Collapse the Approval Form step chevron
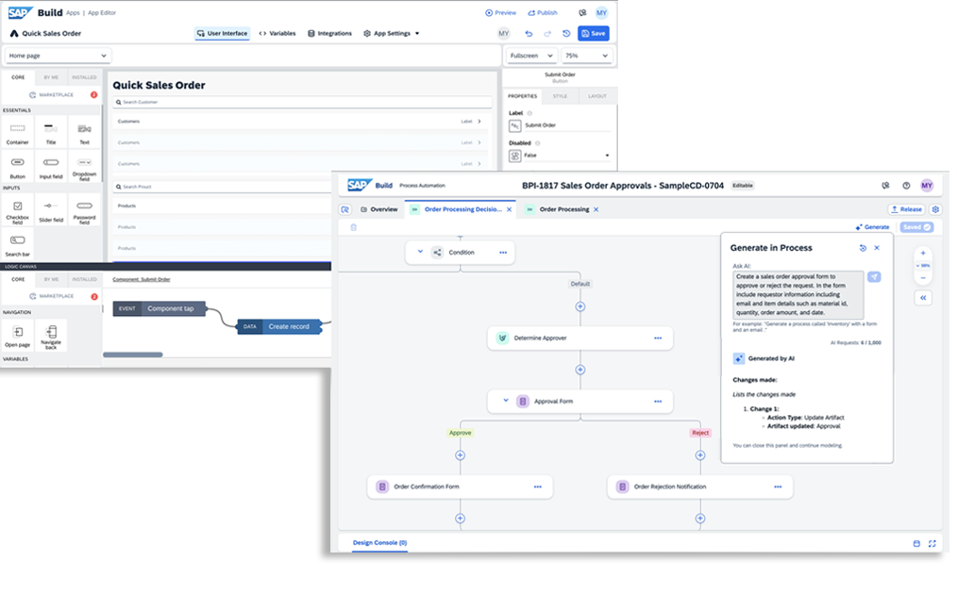Viewport: 957px width, 594px height. tap(505, 401)
